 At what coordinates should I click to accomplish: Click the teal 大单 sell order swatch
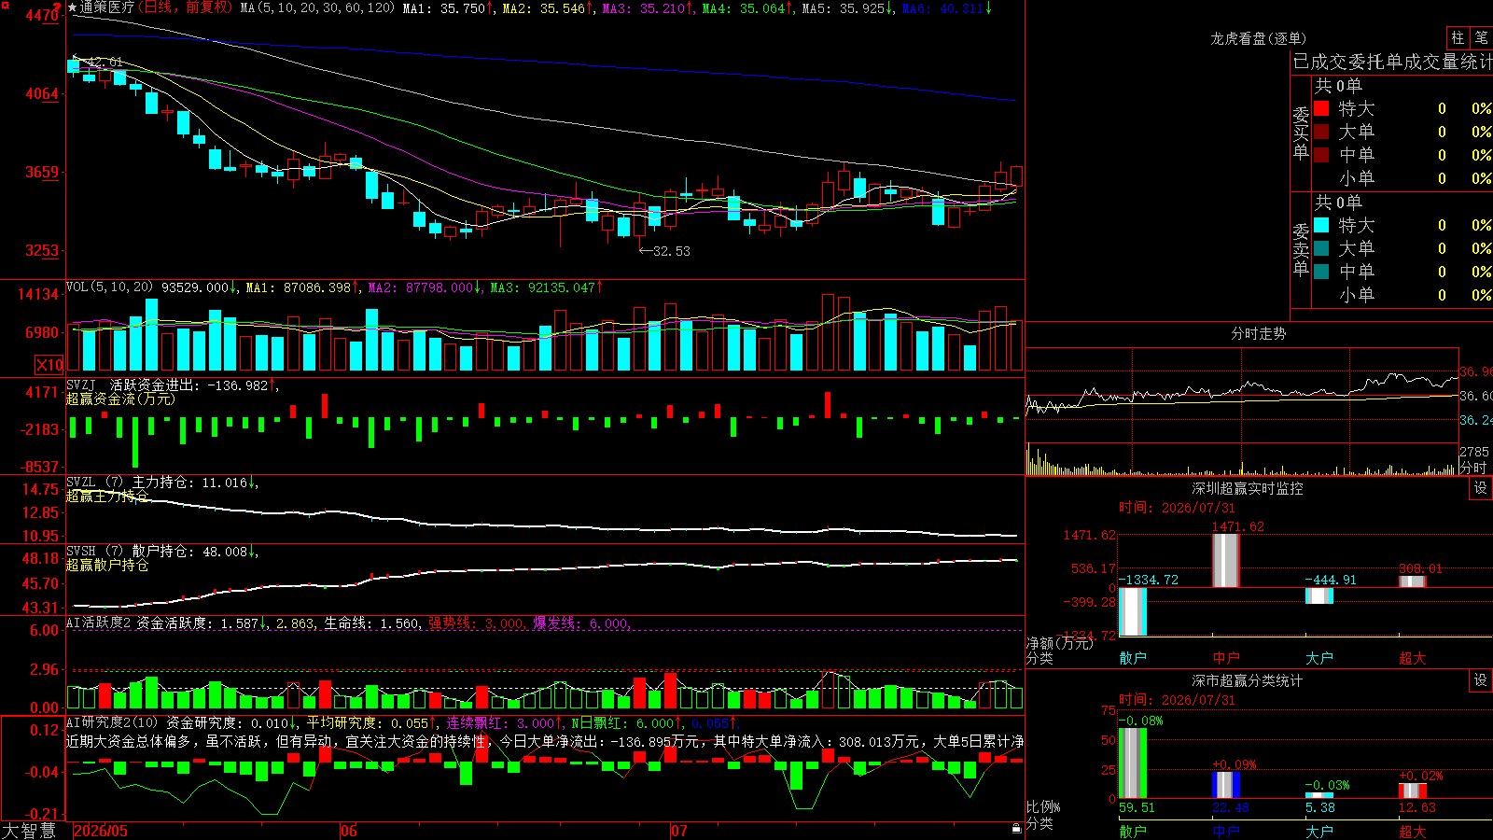coord(1321,248)
